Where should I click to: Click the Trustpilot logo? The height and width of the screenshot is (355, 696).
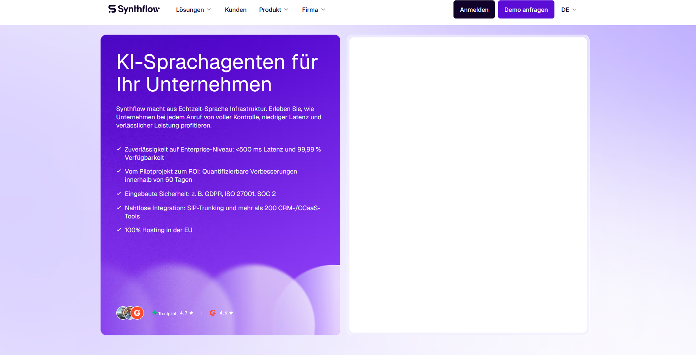tap(164, 313)
